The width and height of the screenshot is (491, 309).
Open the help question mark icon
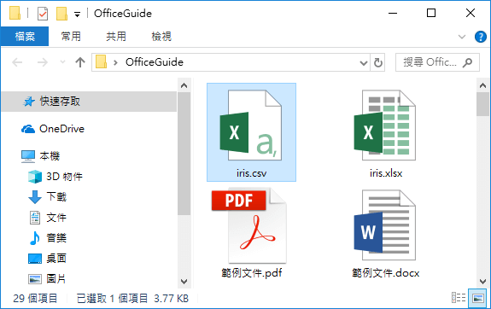click(x=481, y=37)
